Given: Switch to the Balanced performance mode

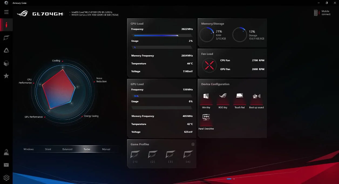Looking at the screenshot, I should [67, 149].
